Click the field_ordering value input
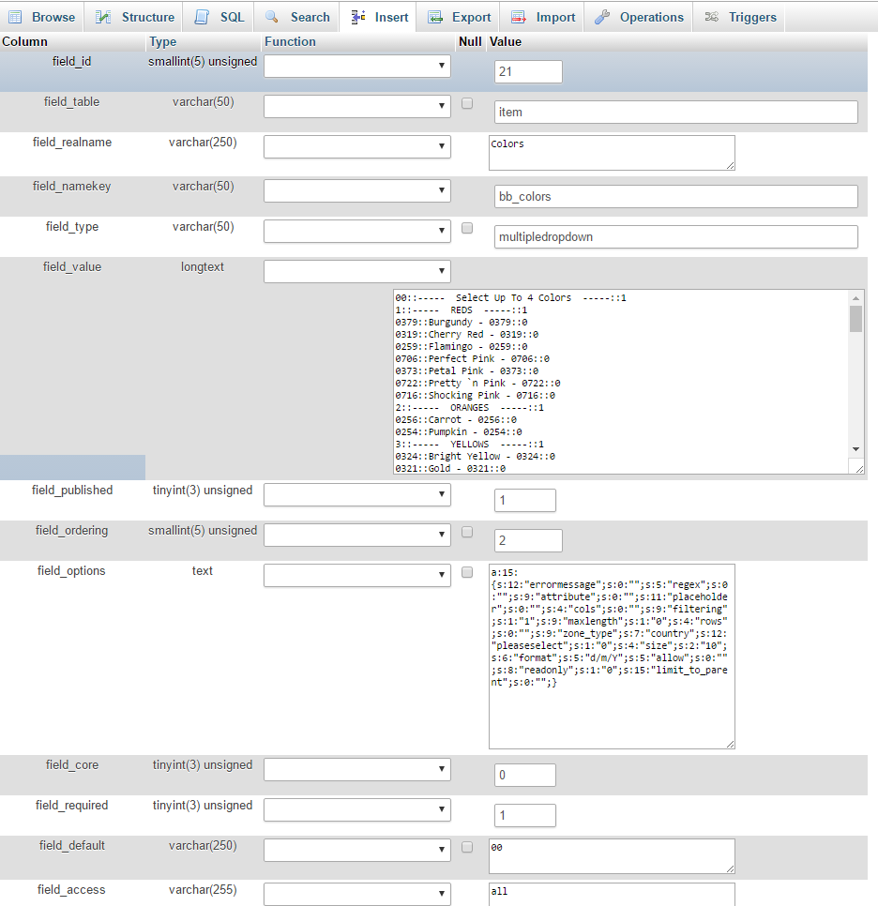Viewport: 878px width, 906px height. point(528,541)
